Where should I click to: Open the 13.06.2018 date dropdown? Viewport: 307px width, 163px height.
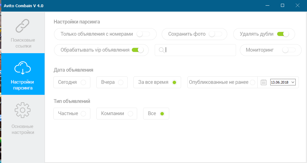[293, 82]
